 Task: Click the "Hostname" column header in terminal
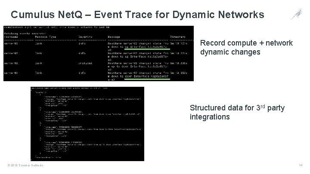pyautogui.click(x=11, y=37)
